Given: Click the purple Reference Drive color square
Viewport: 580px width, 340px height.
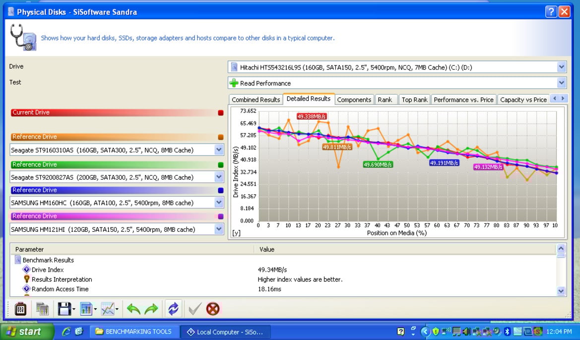Looking at the screenshot, I should 221,216.
